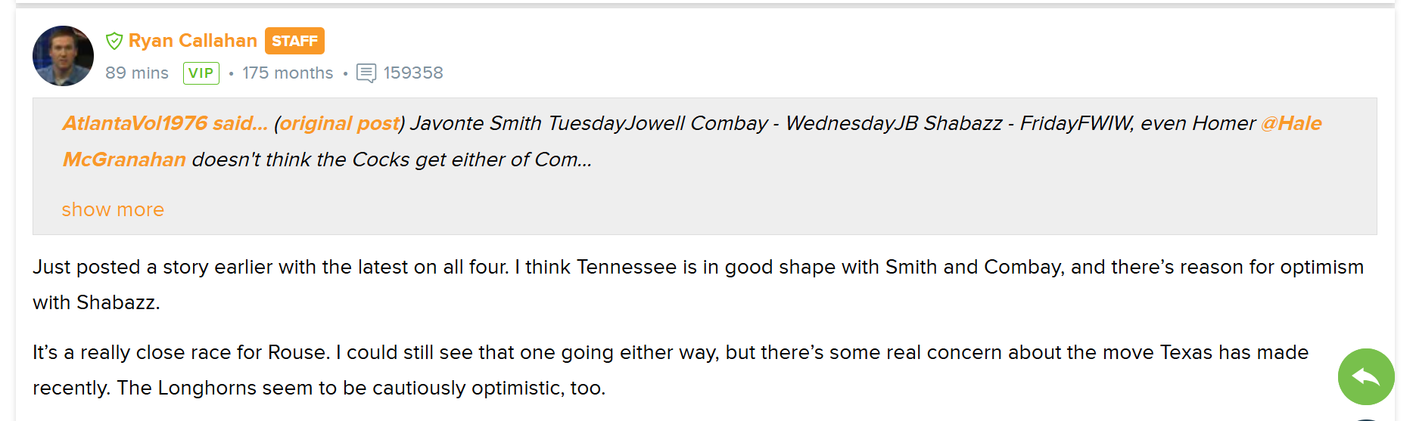
Task: Click the green reply arrow button
Action: tap(1366, 376)
